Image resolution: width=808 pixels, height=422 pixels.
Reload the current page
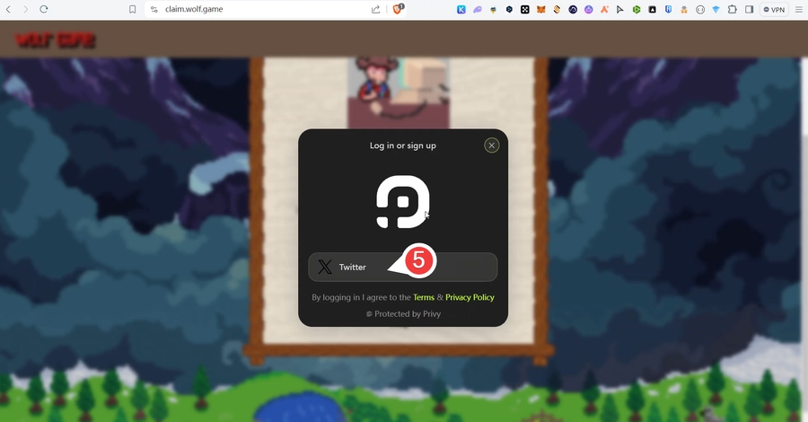point(43,9)
